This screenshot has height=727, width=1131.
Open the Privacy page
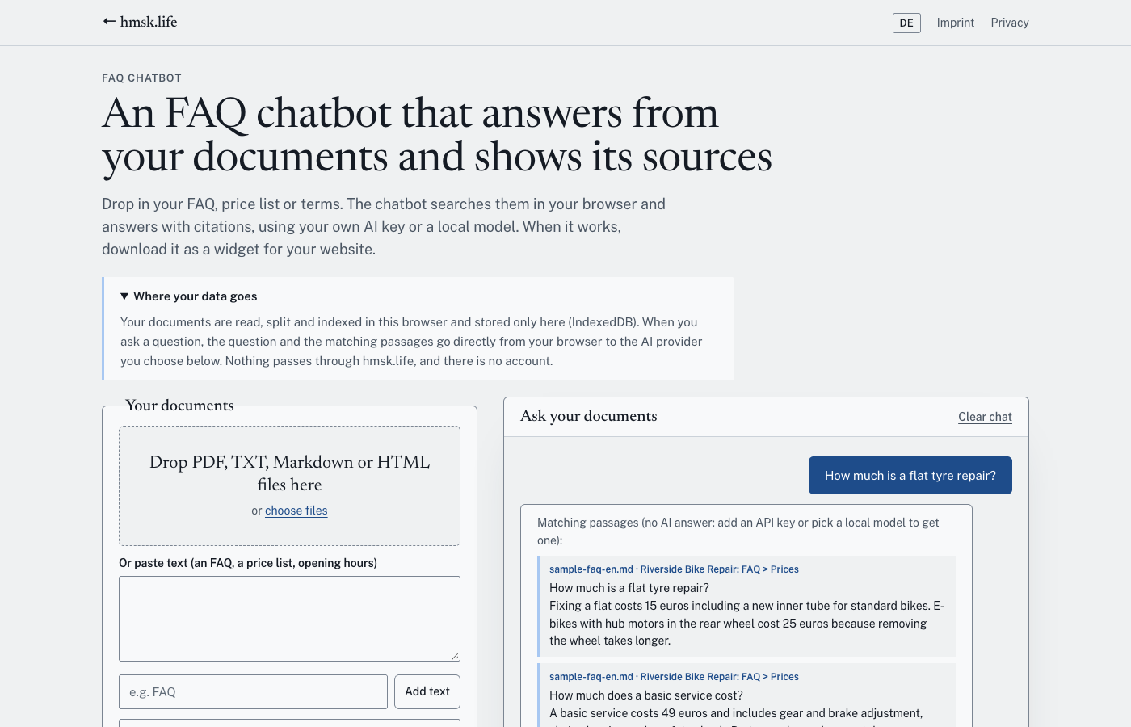pyautogui.click(x=1010, y=23)
